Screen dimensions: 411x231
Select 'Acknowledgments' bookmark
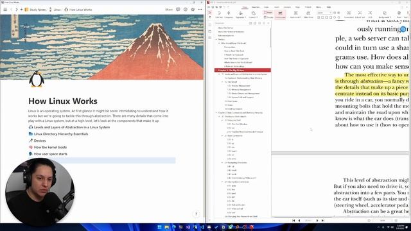pos(226,35)
